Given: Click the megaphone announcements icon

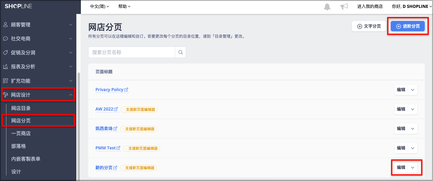Looking at the screenshot, I should click(344, 7).
